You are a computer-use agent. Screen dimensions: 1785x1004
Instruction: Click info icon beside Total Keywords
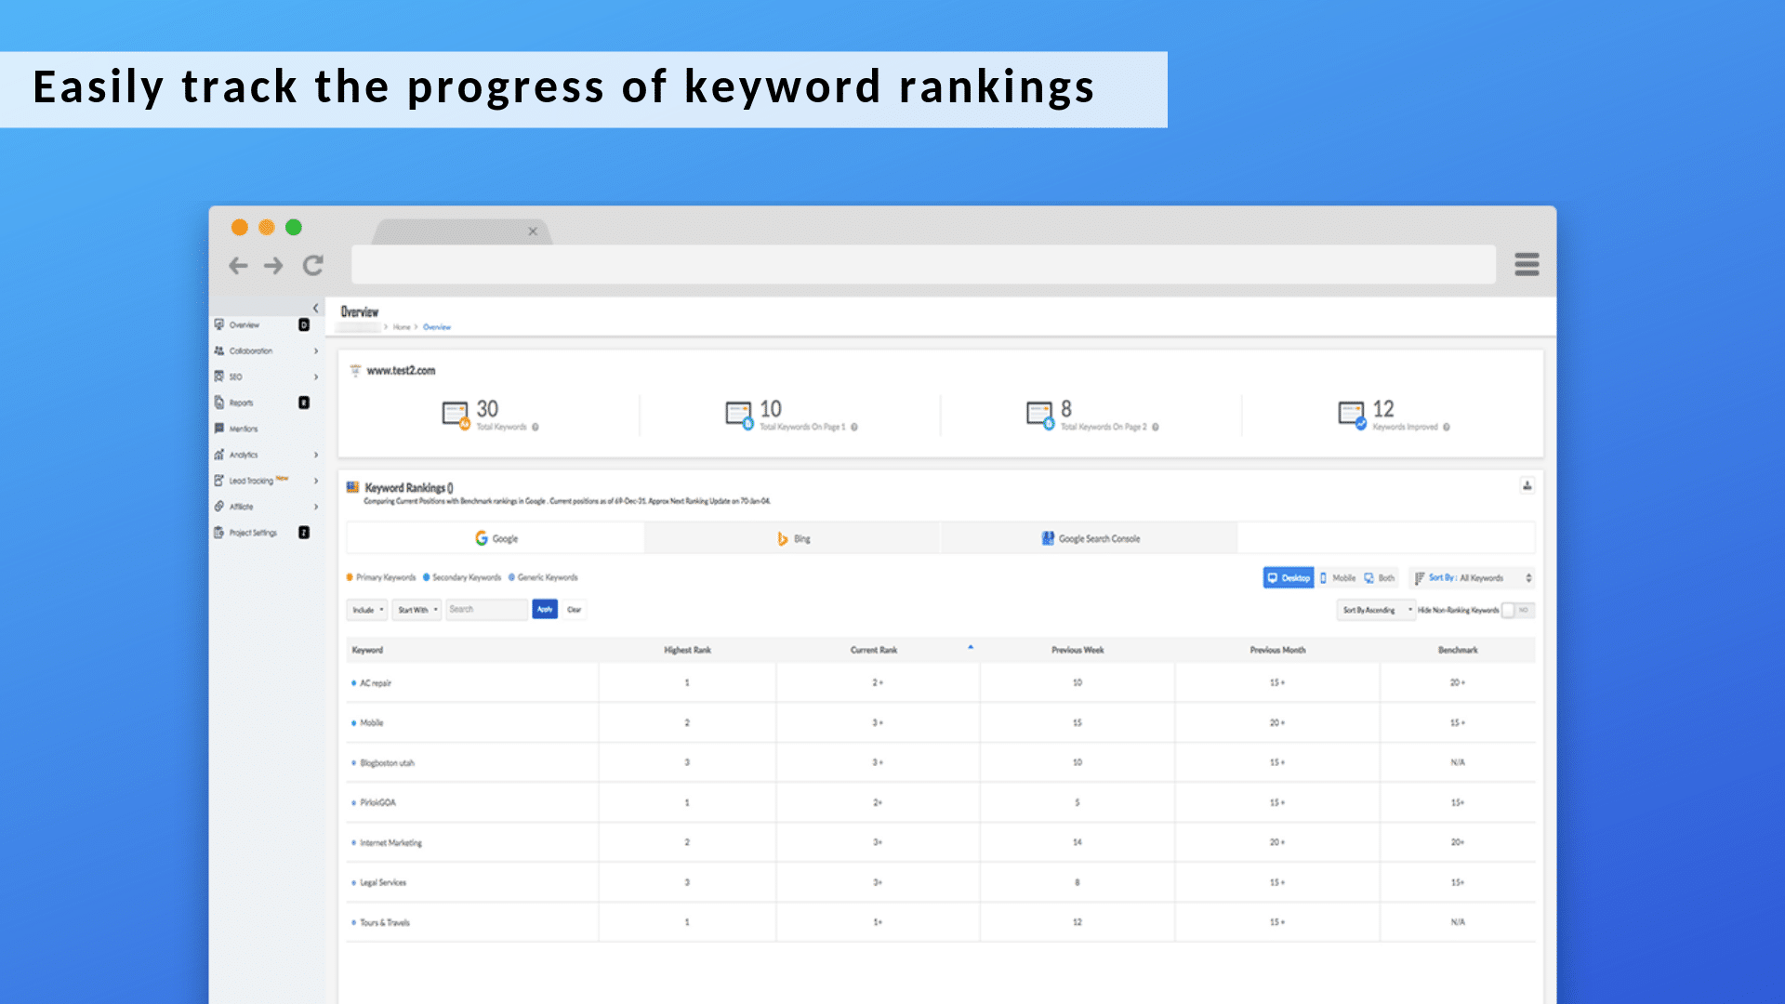[x=535, y=428]
